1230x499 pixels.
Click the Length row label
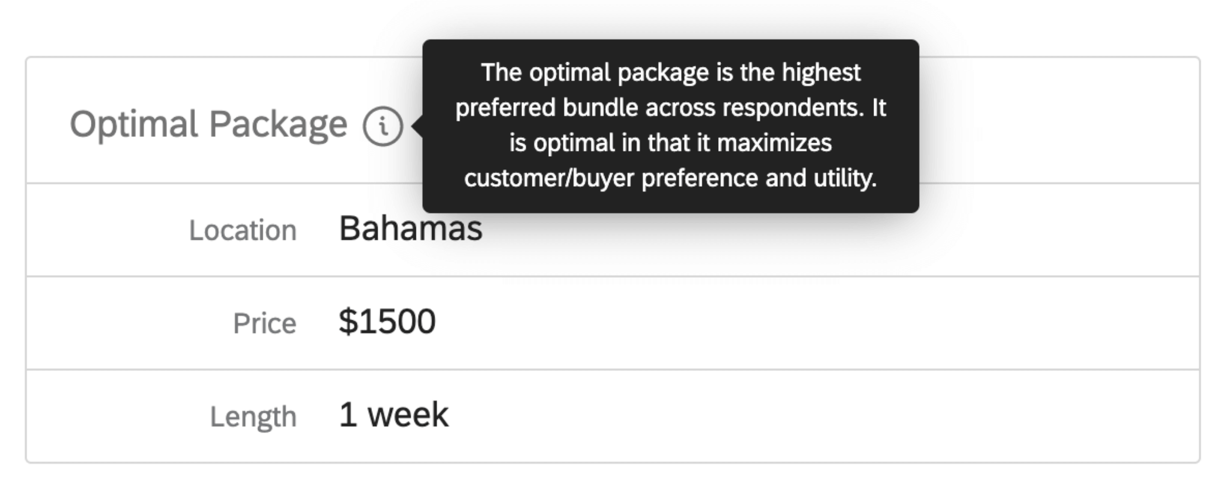pos(252,415)
